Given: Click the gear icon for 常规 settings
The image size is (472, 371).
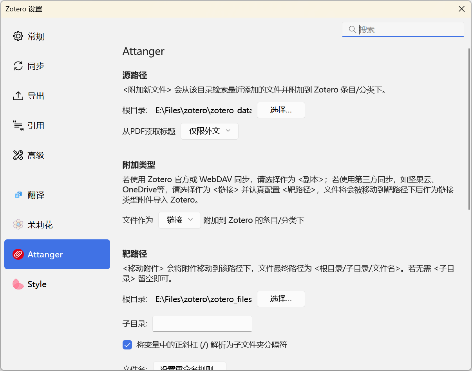Looking at the screenshot, I should pyautogui.click(x=18, y=36).
